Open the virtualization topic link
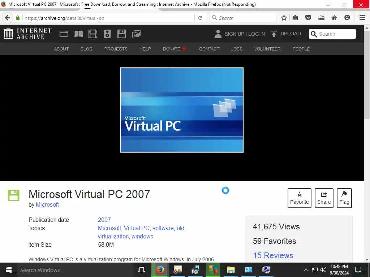 (x=113, y=236)
